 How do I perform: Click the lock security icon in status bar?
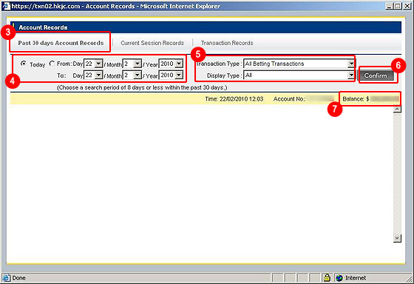327,277
